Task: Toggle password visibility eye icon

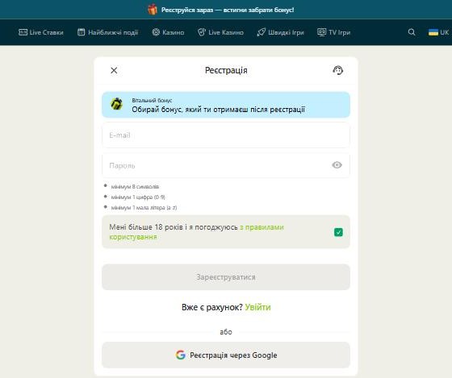Action: click(337, 165)
